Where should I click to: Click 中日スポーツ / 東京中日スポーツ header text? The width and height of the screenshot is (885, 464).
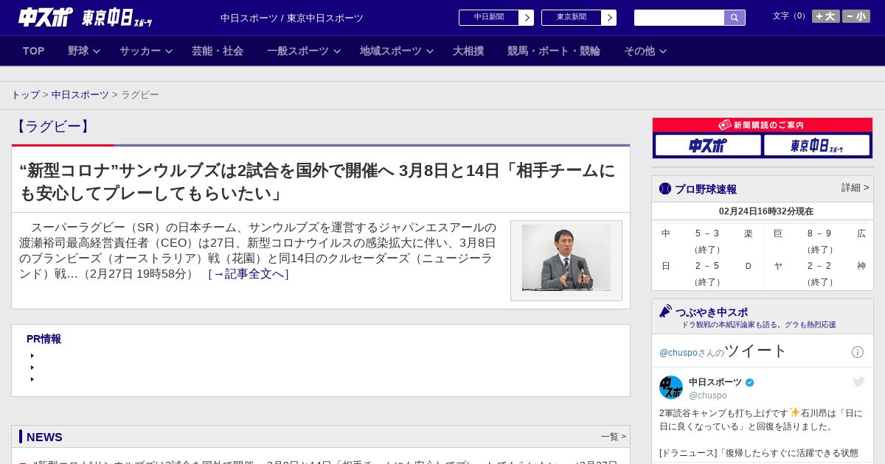point(292,18)
